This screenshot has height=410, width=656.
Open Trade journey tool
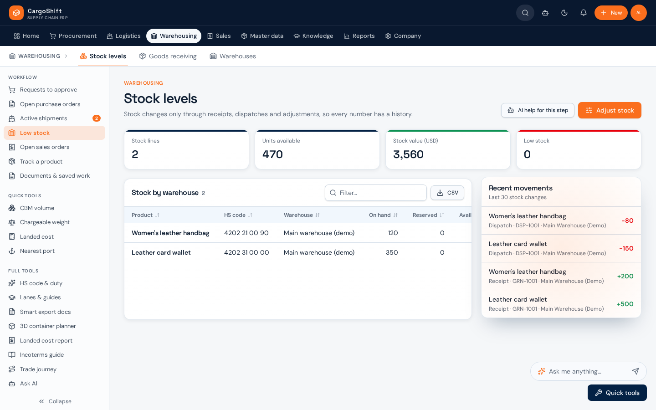tap(55, 369)
